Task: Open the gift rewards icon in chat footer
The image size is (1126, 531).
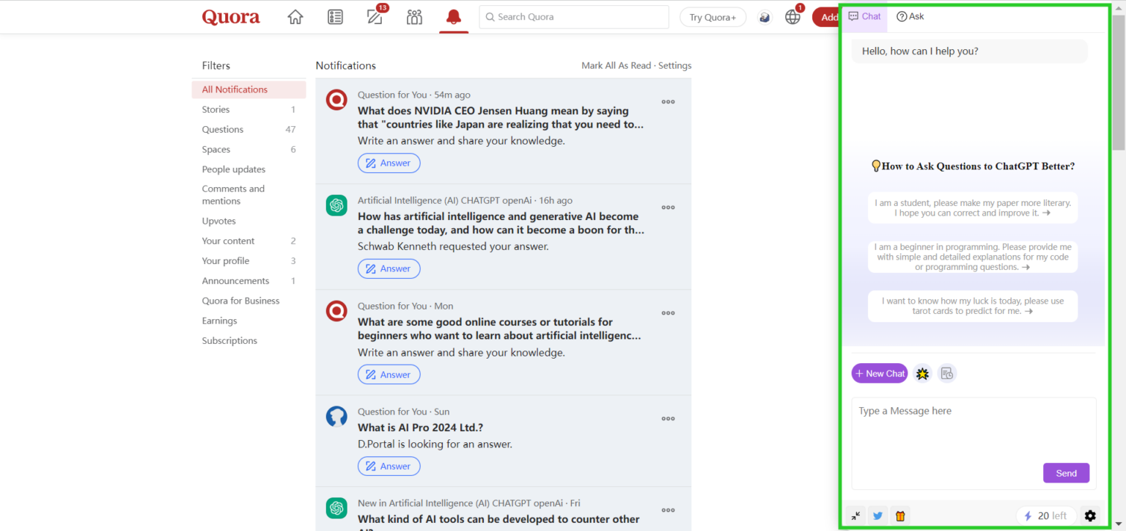Action: [x=899, y=516]
